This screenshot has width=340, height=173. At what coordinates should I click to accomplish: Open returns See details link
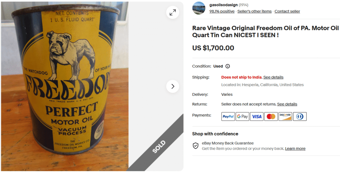287,104
